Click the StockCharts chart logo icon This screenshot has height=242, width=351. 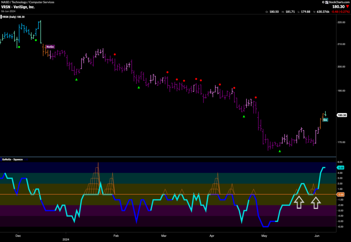pyautogui.click(x=327, y=2)
